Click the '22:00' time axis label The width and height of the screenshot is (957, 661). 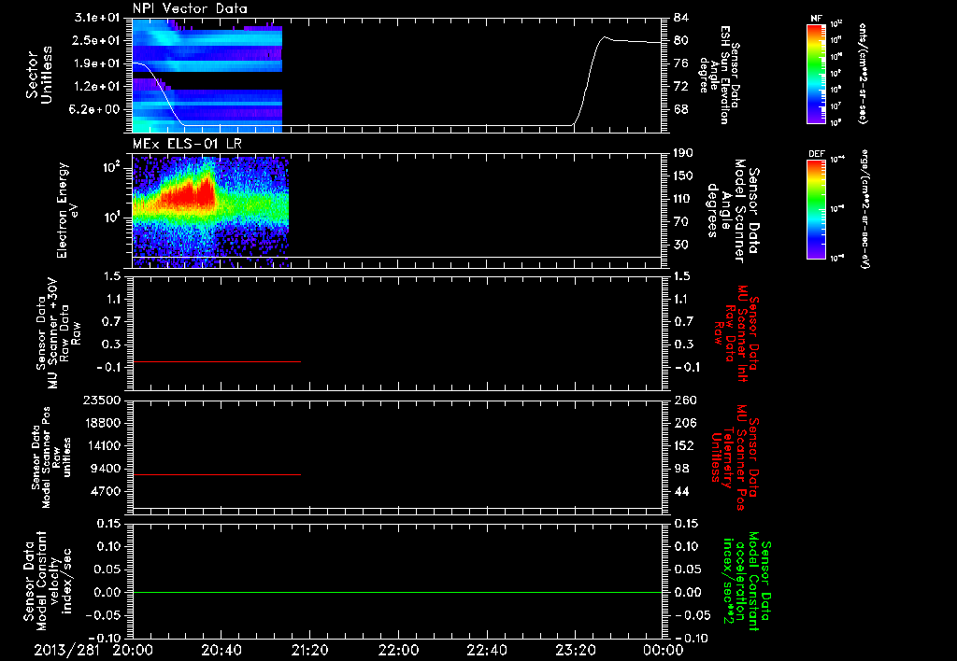point(397,650)
